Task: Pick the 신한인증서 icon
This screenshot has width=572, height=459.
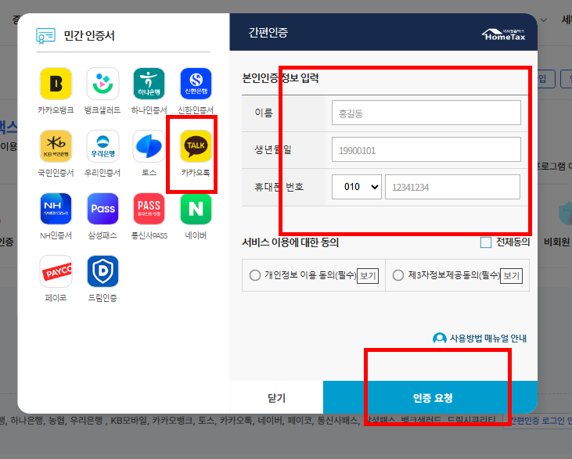Action: (x=196, y=84)
